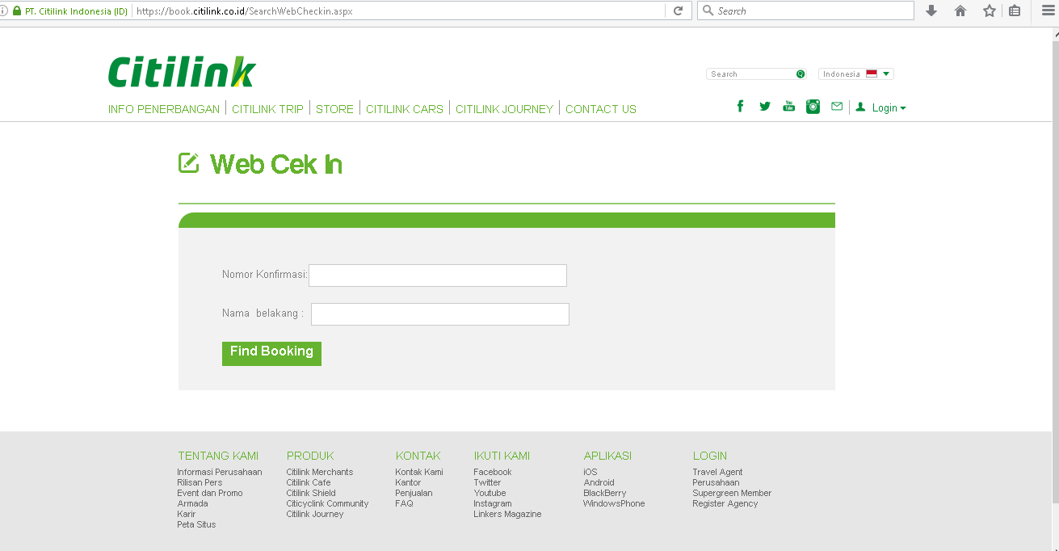Show bookmarks list icon in toolbar
The height and width of the screenshot is (551, 1059).
point(1015,11)
